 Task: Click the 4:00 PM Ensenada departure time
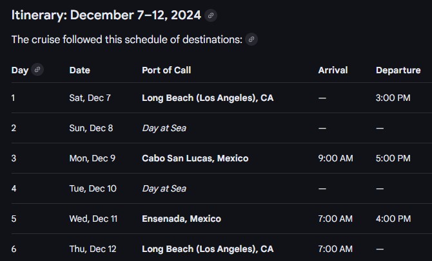(x=393, y=219)
